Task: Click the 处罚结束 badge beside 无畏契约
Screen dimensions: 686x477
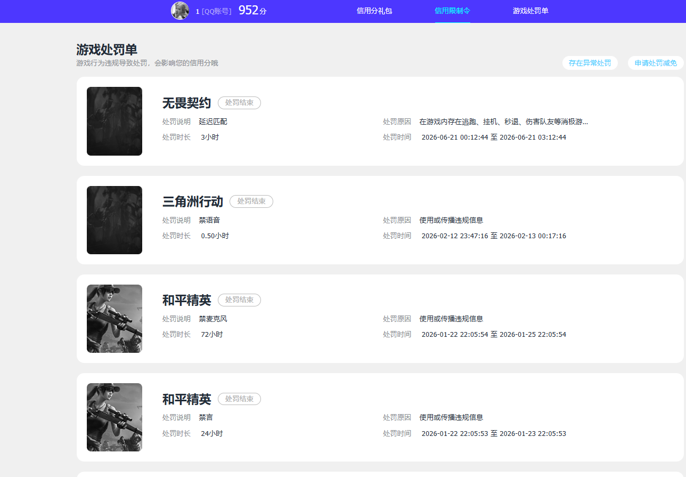Action: click(x=239, y=103)
